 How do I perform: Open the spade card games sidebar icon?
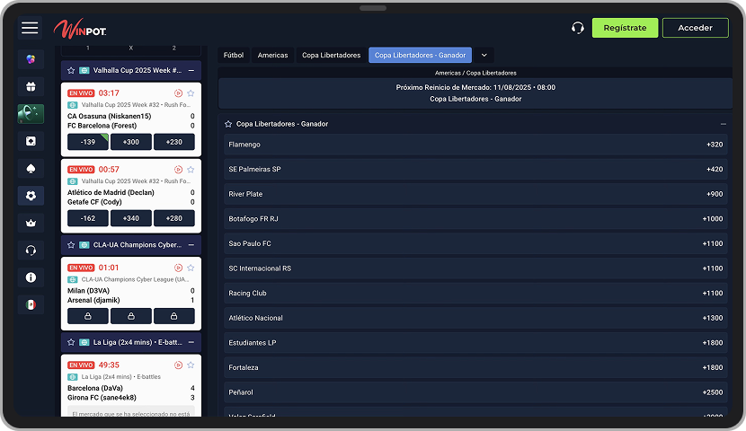coord(31,168)
